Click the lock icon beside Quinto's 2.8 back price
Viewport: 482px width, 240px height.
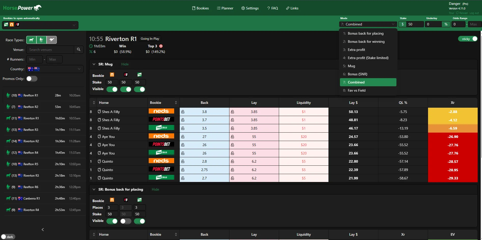point(183,161)
